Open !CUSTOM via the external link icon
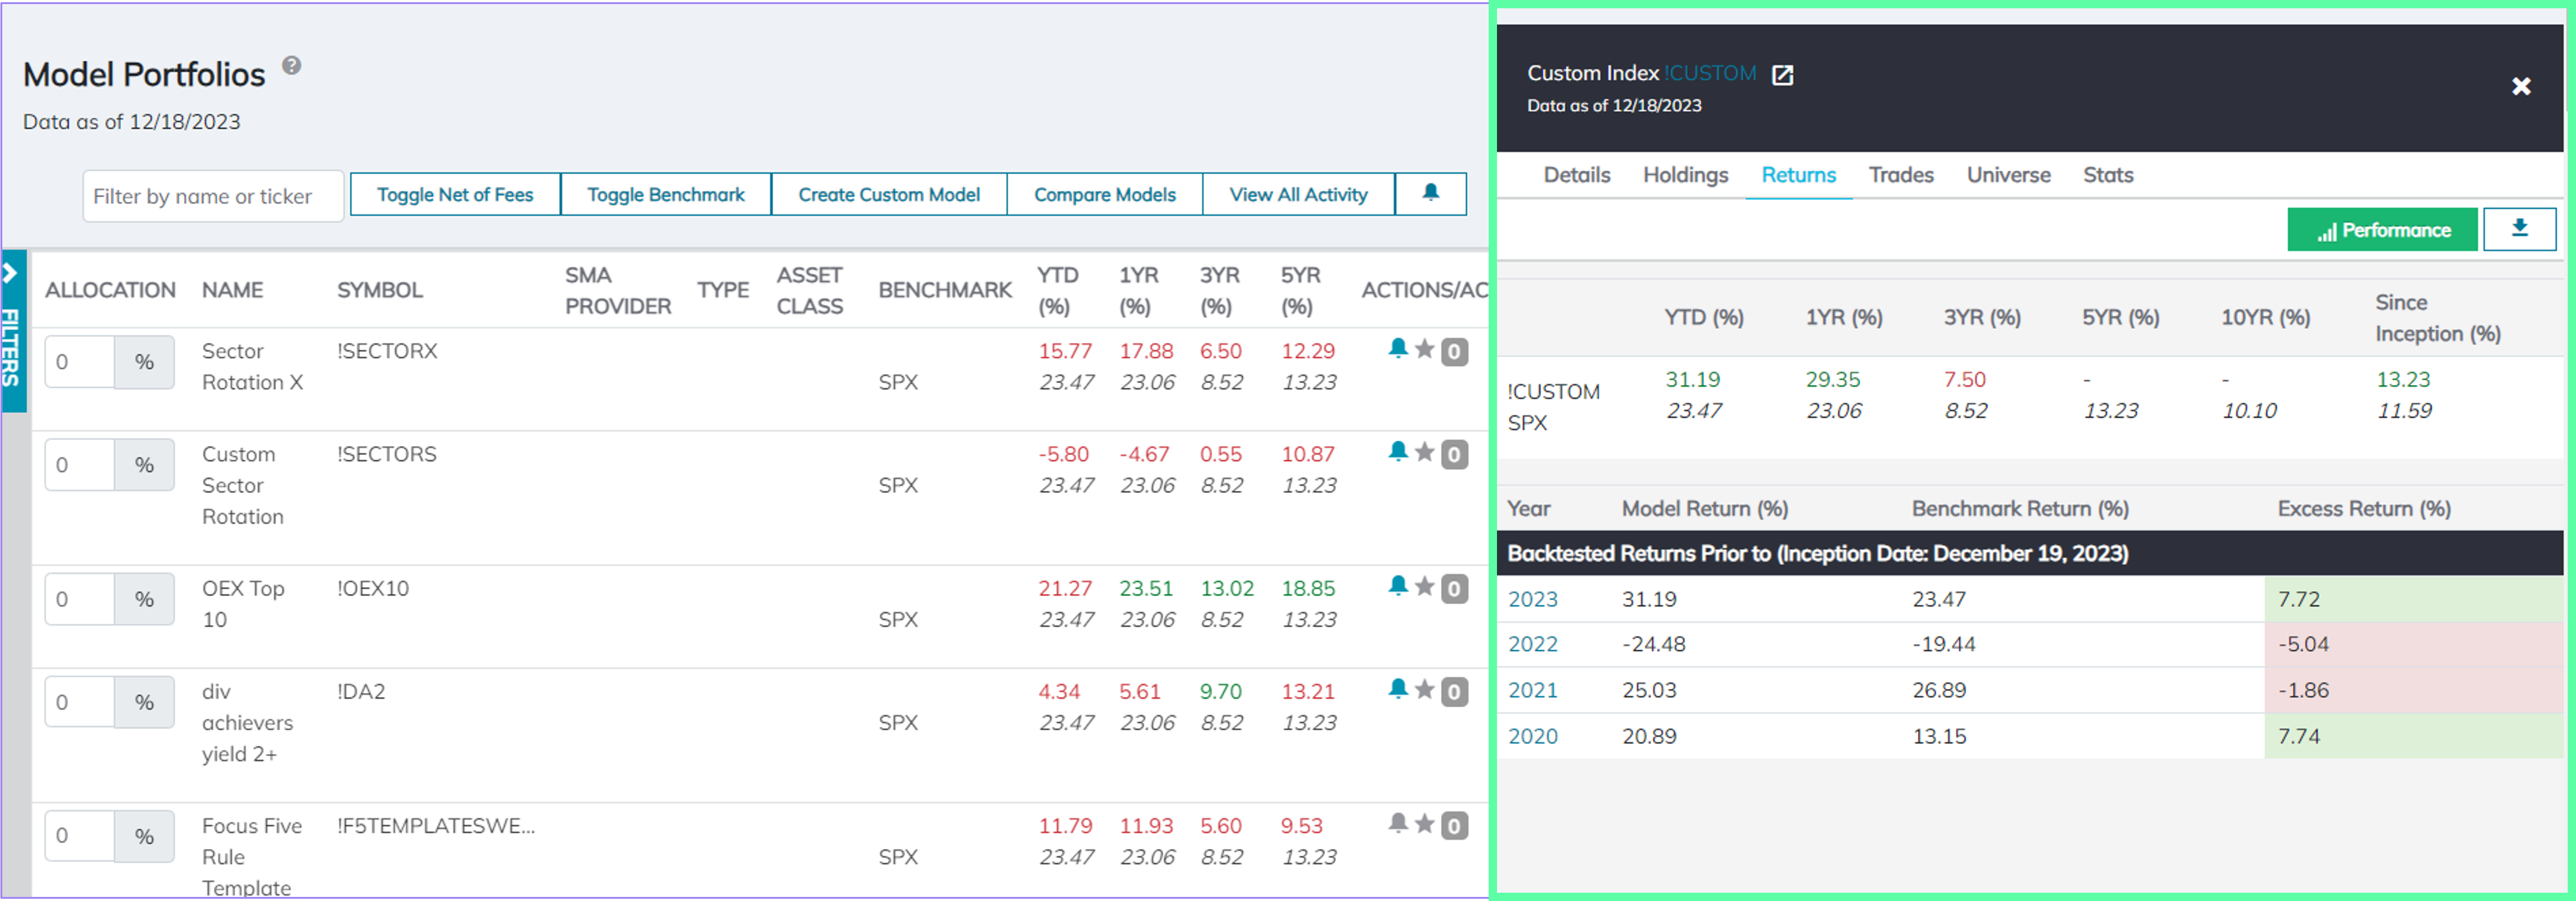The height and width of the screenshot is (901, 2576). pos(1784,74)
